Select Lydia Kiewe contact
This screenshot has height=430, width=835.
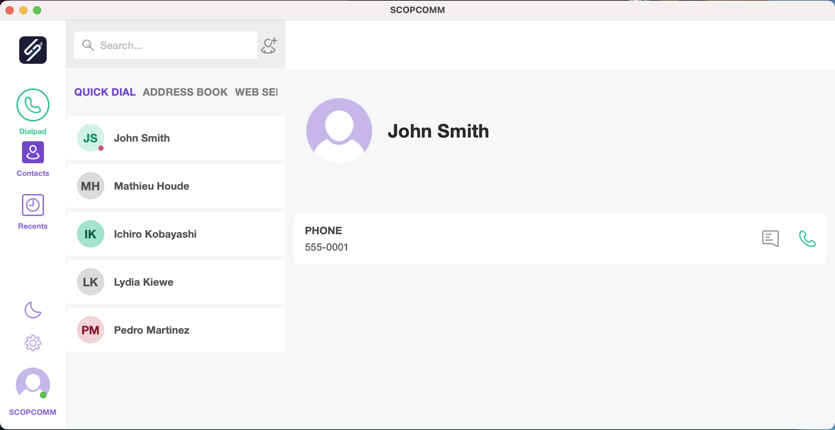pos(176,282)
